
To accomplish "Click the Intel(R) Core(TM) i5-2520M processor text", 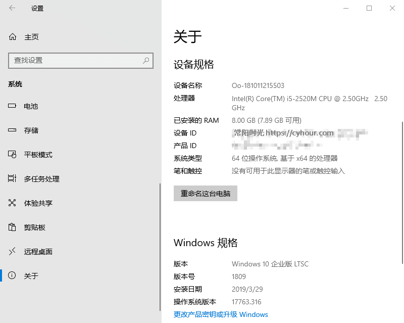I will pyautogui.click(x=309, y=103).
